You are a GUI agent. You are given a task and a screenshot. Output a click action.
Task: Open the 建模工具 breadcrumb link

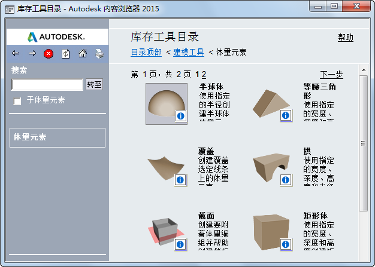189,52
